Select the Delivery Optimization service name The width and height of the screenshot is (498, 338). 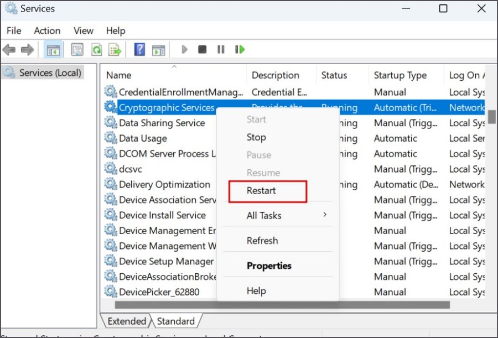click(x=164, y=185)
